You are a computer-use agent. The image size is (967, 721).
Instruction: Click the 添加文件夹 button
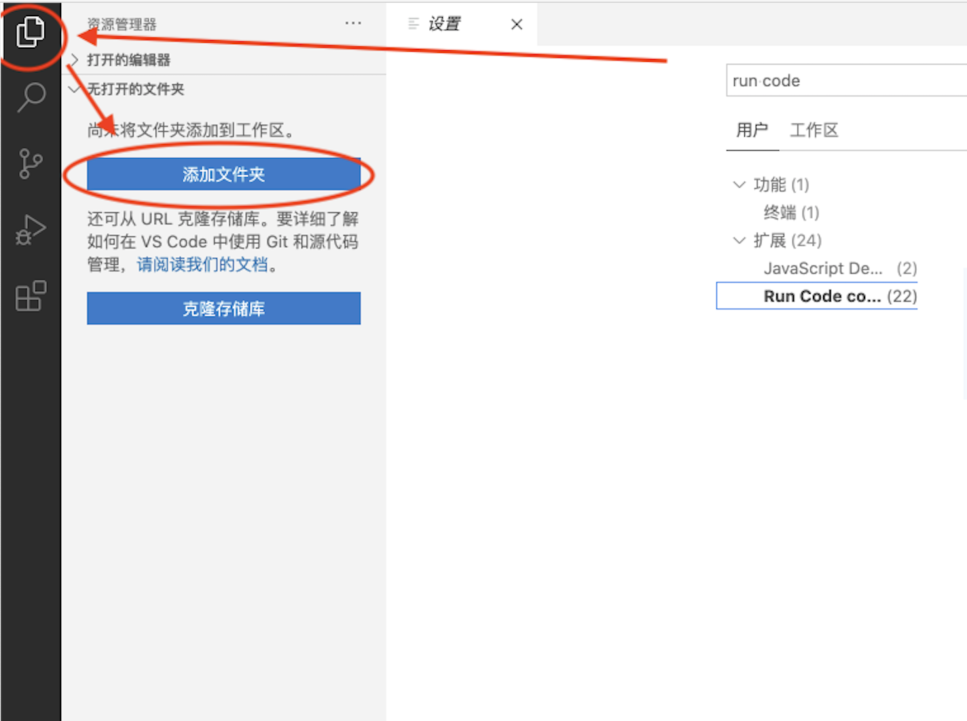[223, 174]
